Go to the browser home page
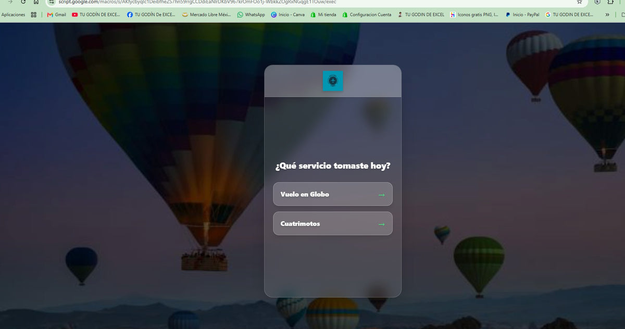The width and height of the screenshot is (625, 329). (x=36, y=2)
